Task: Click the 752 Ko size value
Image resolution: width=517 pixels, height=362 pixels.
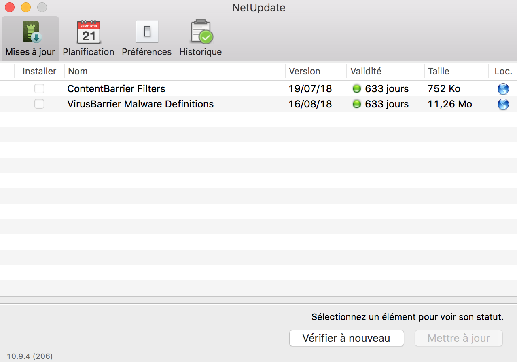Action: (x=444, y=89)
